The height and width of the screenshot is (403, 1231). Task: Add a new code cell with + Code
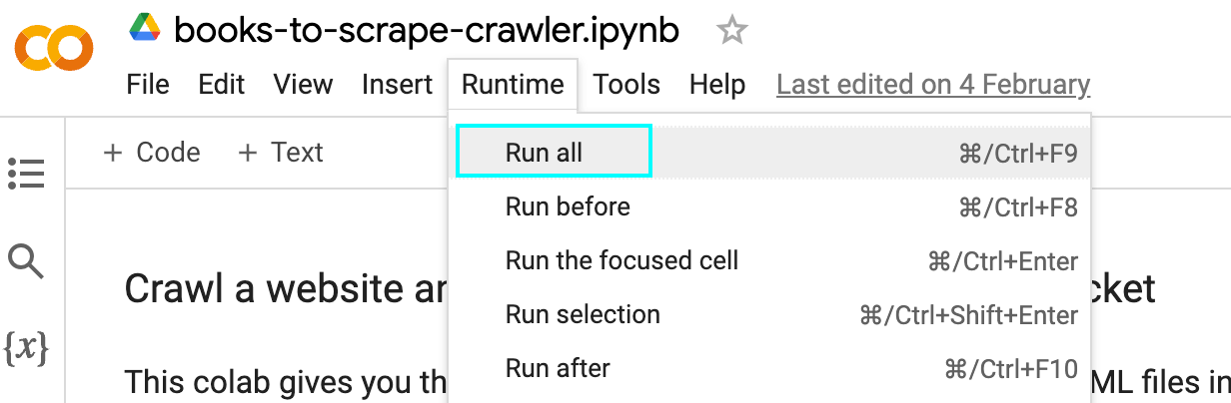pos(152,153)
